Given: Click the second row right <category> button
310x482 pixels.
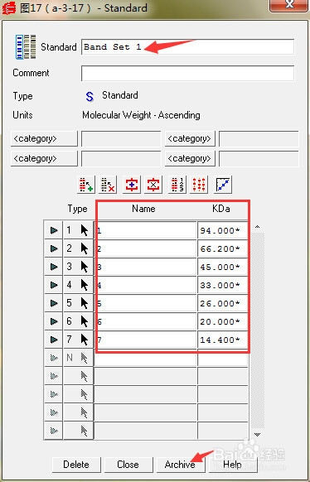Looking at the screenshot, I should 190,158.
